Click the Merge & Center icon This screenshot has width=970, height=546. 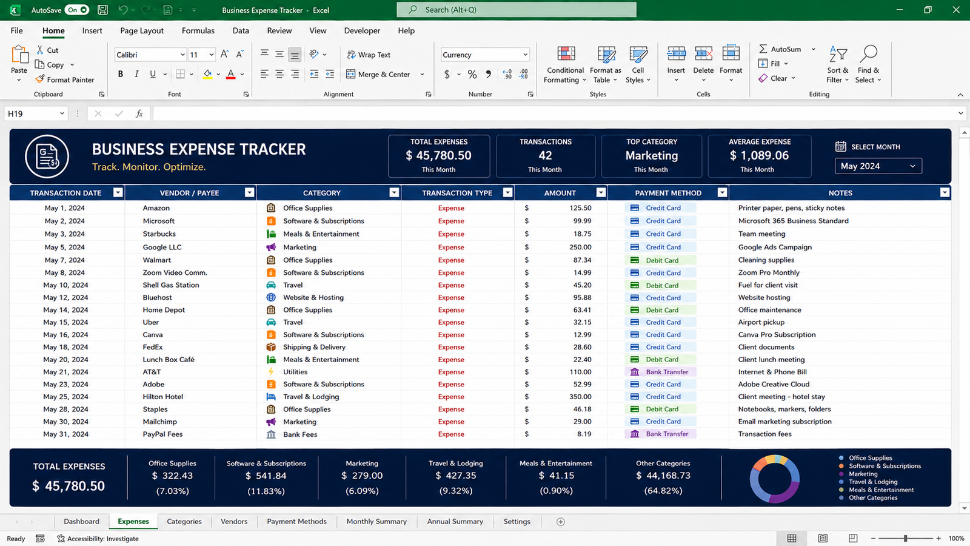coord(351,74)
